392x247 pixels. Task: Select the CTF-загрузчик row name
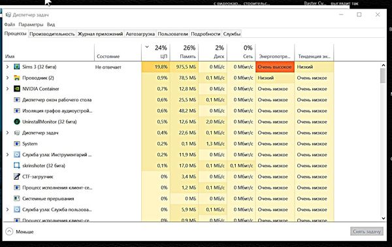(38, 176)
